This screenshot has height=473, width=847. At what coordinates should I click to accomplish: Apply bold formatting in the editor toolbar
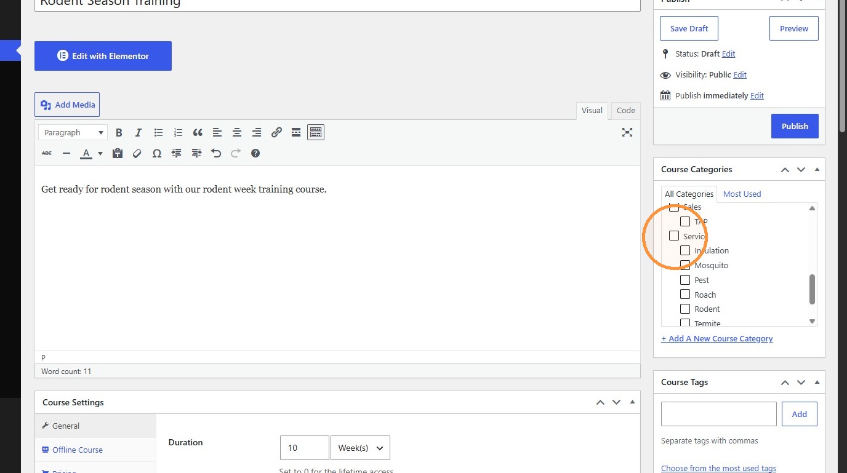[x=119, y=132]
